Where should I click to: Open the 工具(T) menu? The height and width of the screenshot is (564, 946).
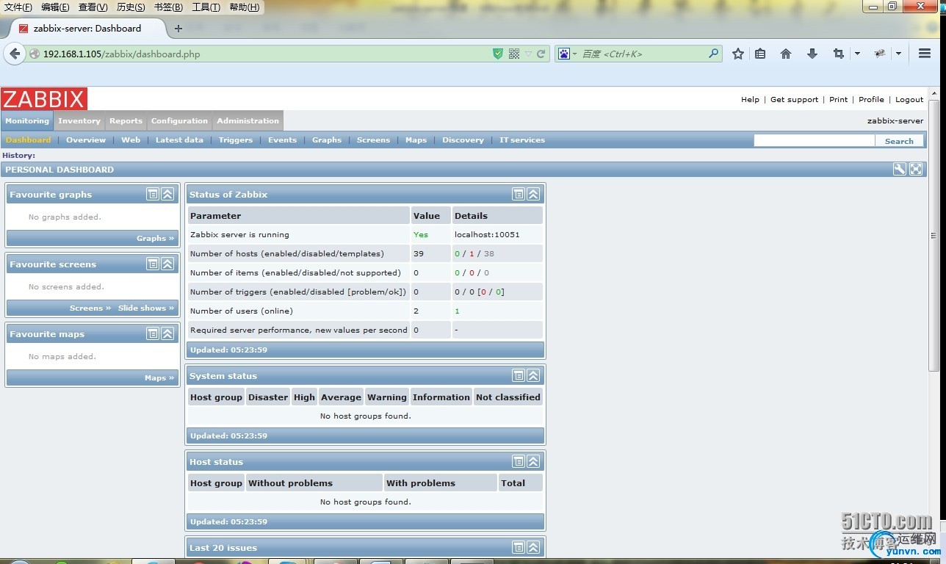point(206,7)
